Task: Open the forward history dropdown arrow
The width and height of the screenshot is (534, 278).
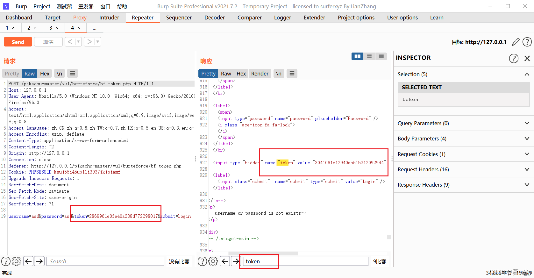Action: pyautogui.click(x=98, y=42)
